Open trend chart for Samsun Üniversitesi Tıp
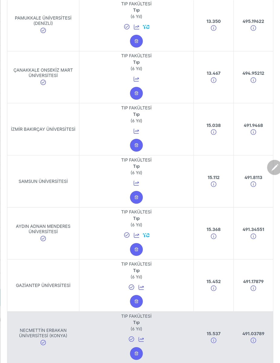 (x=136, y=183)
